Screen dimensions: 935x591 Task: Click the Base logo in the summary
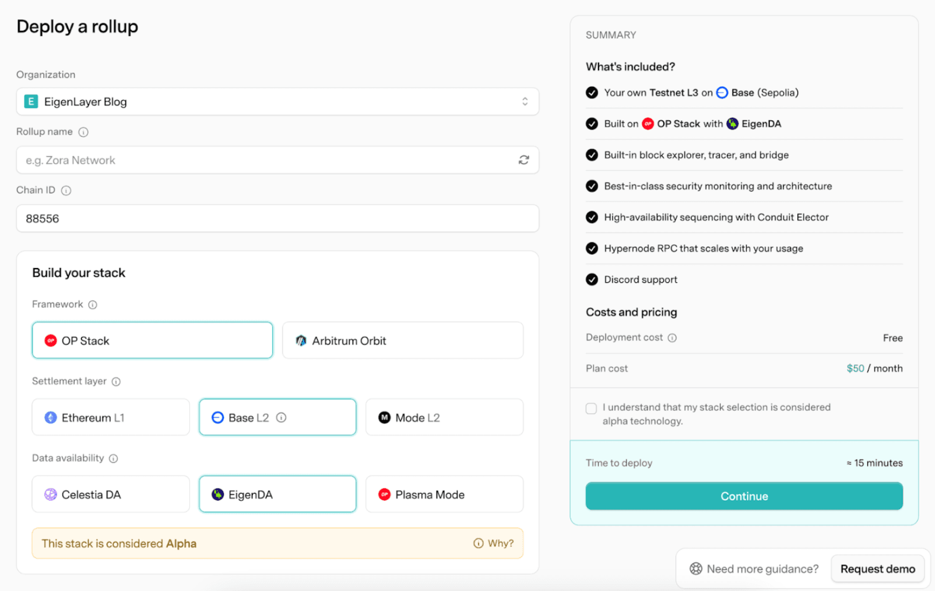(722, 93)
